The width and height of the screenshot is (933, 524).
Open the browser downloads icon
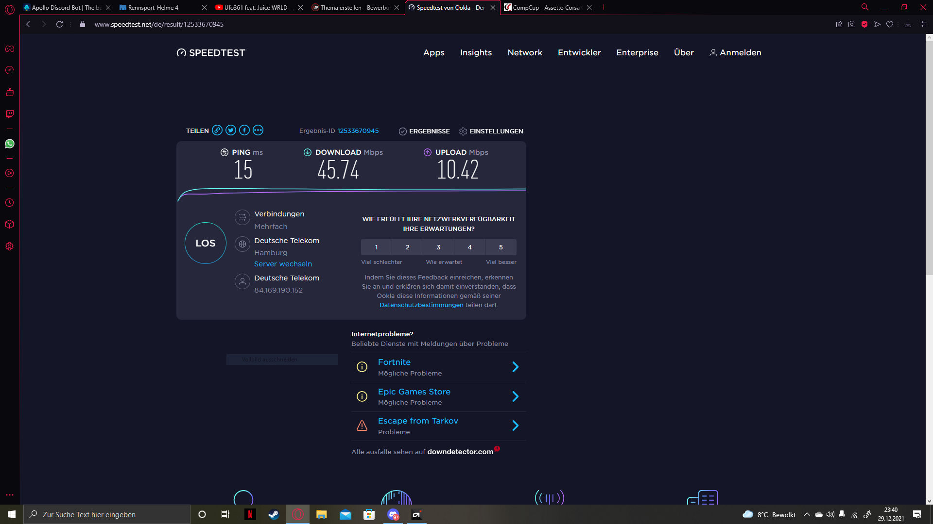click(908, 24)
